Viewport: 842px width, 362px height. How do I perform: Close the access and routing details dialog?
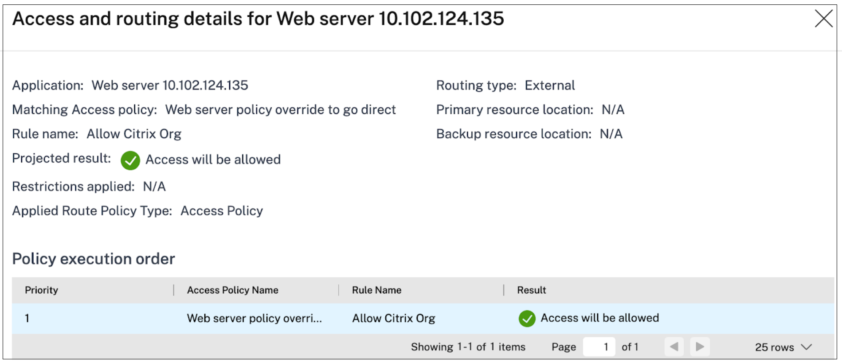(x=823, y=19)
